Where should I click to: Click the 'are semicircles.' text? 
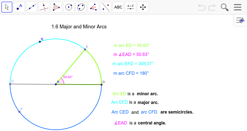coord(177,112)
